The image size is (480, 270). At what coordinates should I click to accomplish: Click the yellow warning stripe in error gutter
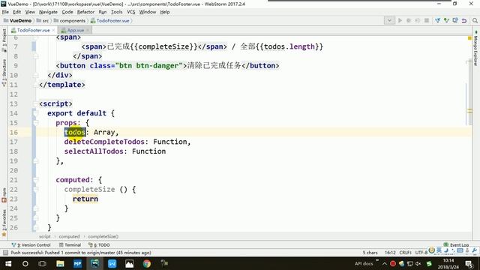(469, 111)
